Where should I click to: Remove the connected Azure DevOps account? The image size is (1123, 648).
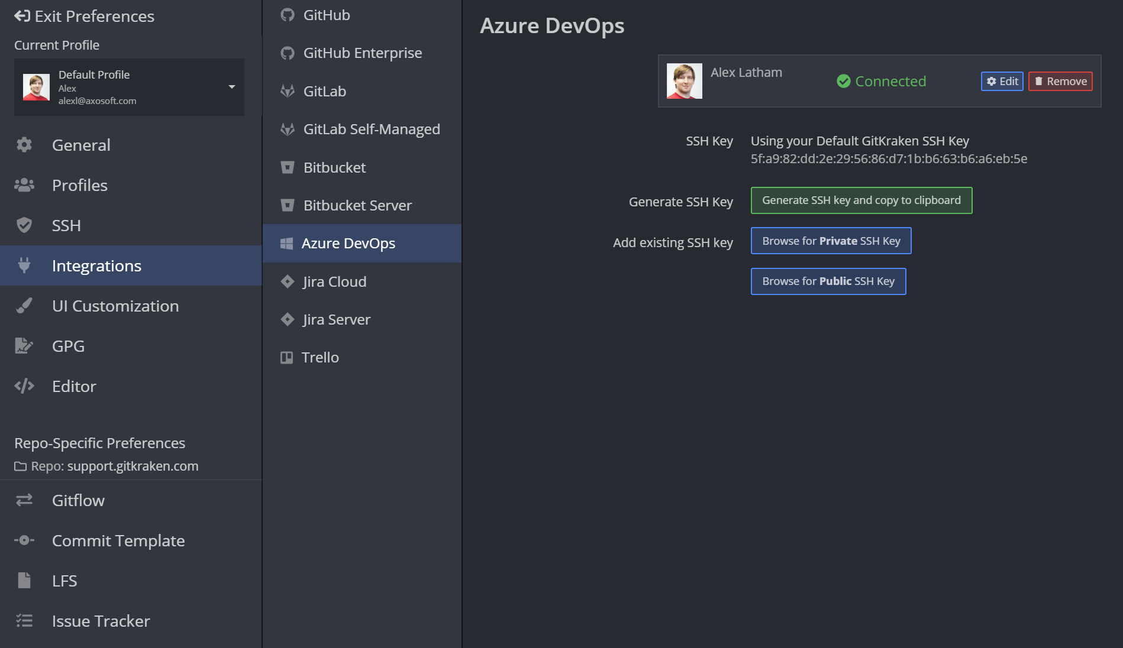coord(1060,81)
